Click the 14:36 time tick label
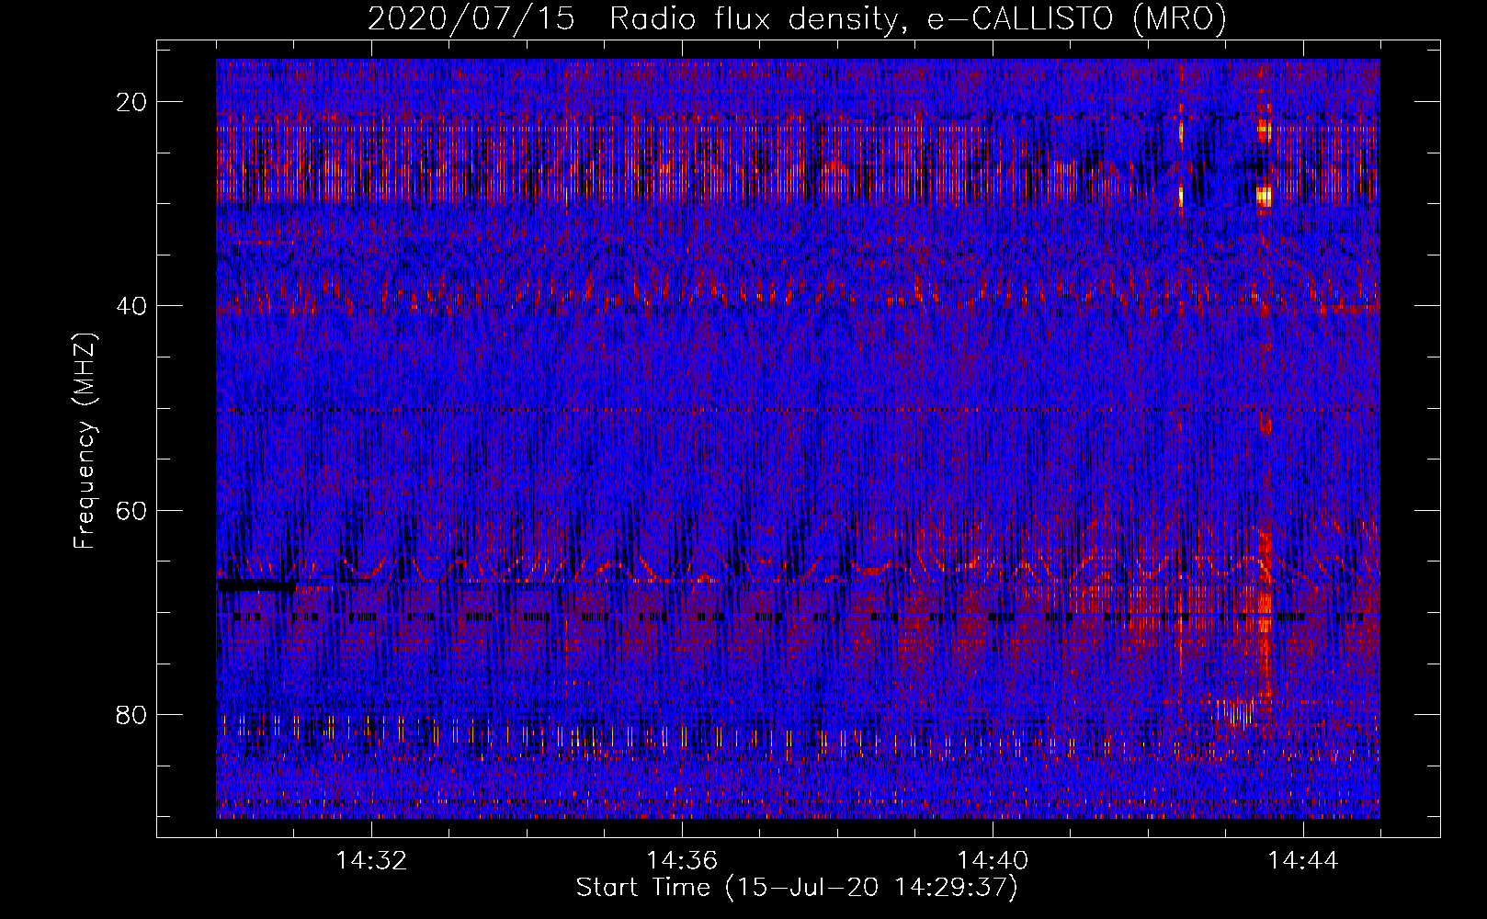Screen dimensions: 1487x919 [682, 861]
